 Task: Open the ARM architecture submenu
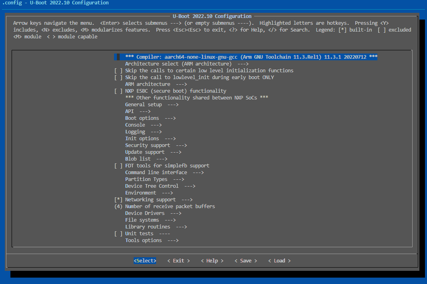[x=156, y=84]
